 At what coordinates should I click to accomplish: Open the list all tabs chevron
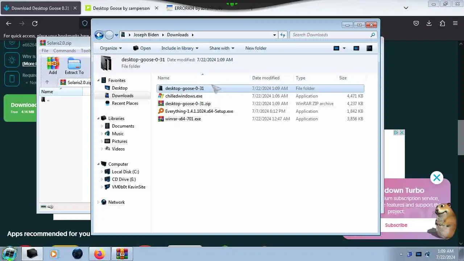tap(406, 8)
